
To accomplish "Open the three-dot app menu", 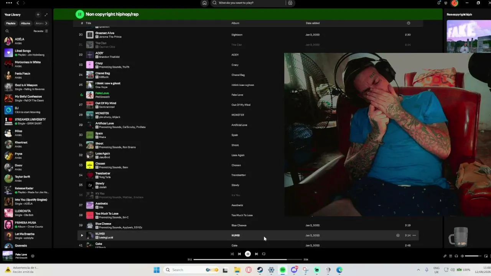I will click(9, 3).
